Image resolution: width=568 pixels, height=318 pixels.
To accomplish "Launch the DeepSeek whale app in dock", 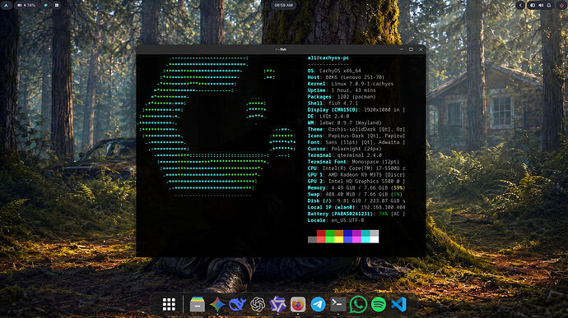I will (x=238, y=304).
